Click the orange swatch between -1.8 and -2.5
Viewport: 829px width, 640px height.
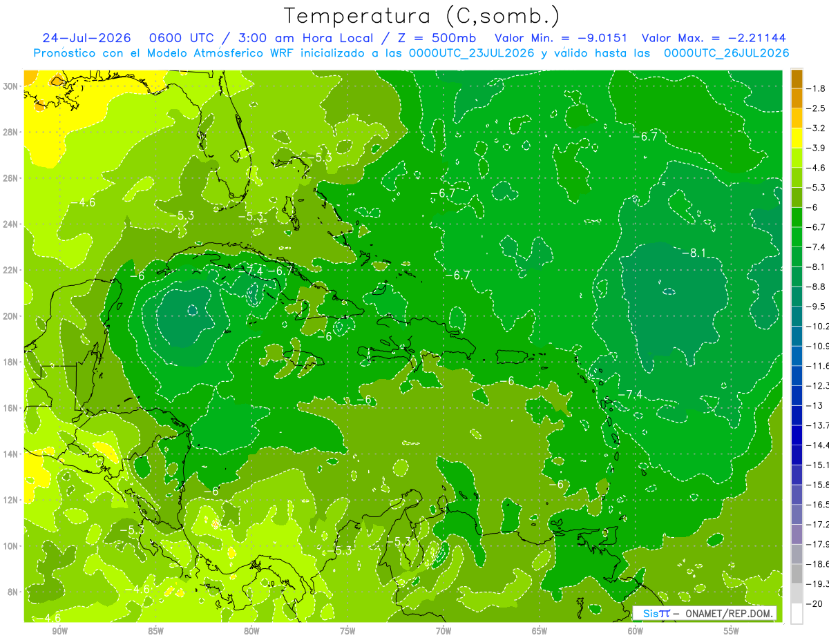(797, 98)
